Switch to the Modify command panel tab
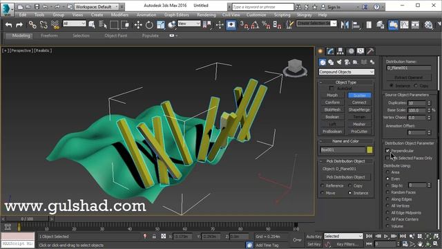The width and height of the screenshot is (442, 249). [x=330, y=51]
